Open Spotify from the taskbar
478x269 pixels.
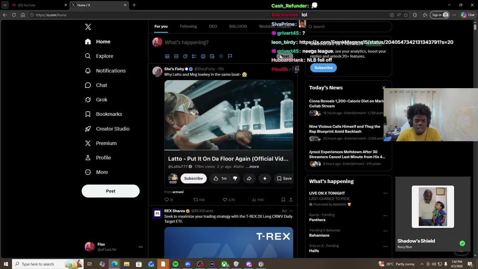point(176,264)
